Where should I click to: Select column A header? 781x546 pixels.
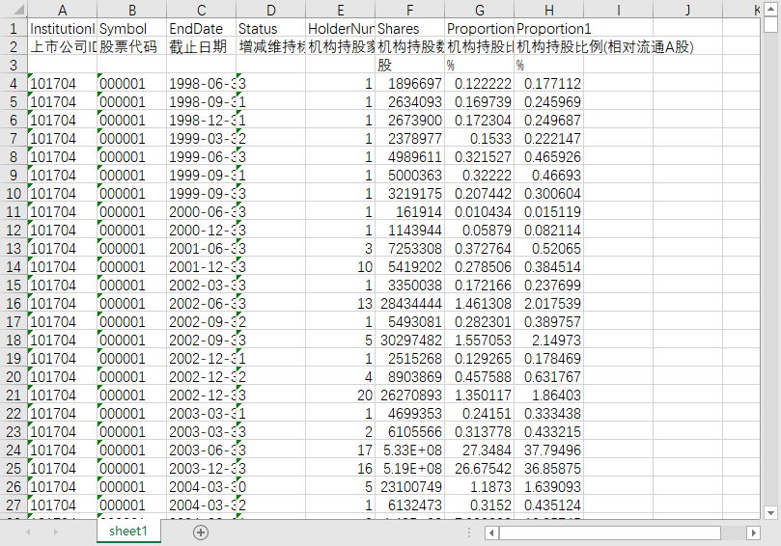pos(62,10)
